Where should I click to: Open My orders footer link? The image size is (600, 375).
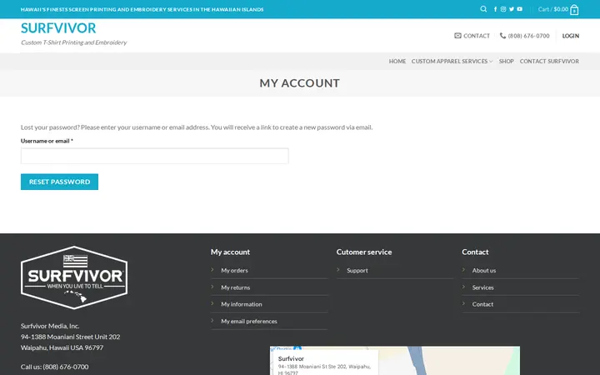(x=234, y=270)
